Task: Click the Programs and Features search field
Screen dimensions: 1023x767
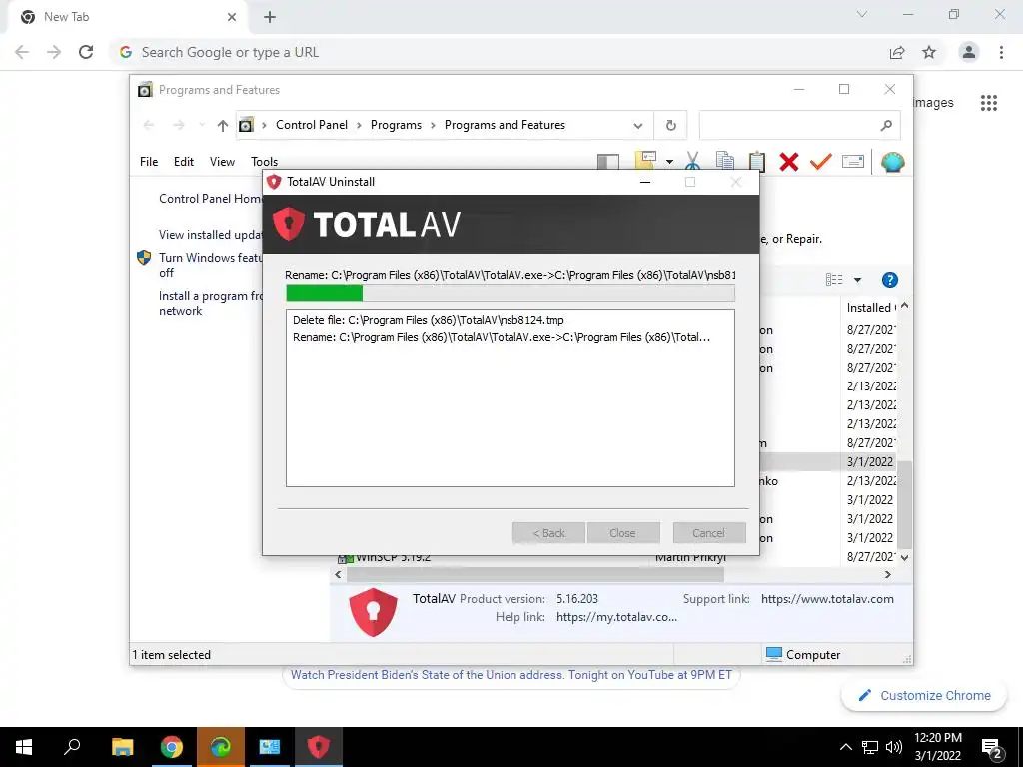Action: 799,125
